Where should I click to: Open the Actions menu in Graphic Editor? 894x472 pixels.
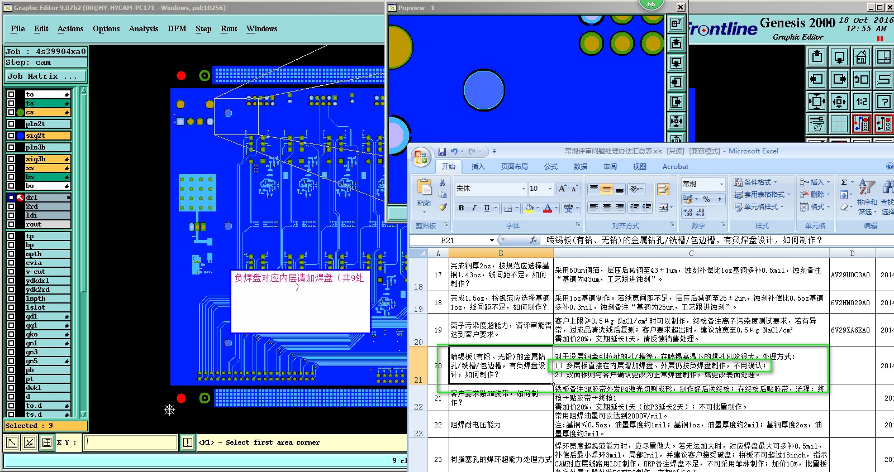click(x=70, y=28)
